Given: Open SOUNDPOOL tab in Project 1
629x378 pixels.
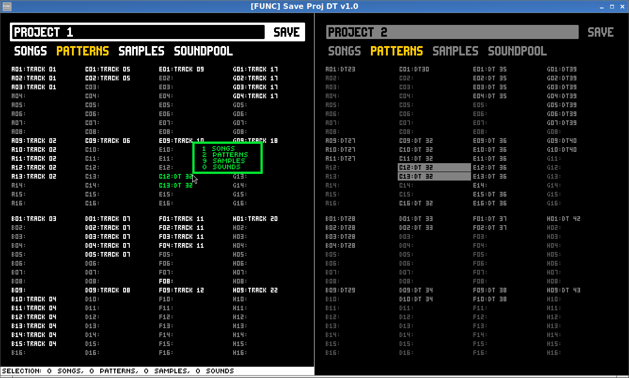Looking at the screenshot, I should (203, 51).
